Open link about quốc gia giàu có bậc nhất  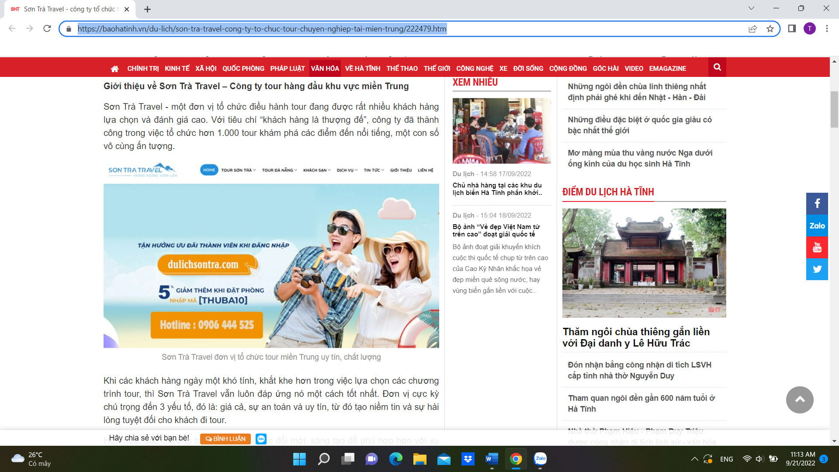tap(640, 125)
